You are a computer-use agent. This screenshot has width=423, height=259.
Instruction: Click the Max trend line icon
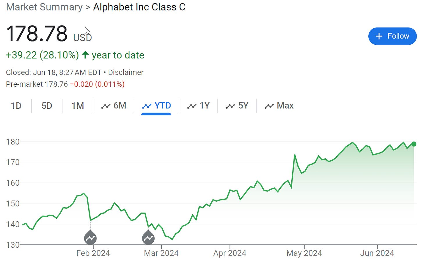pos(269,106)
